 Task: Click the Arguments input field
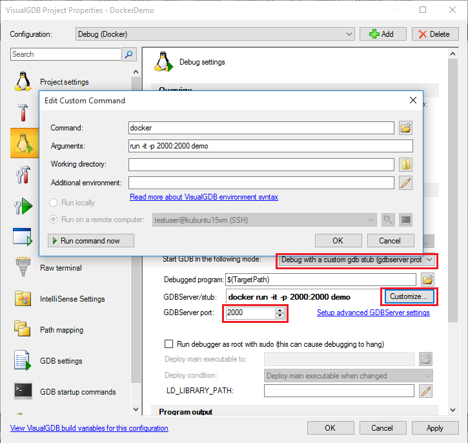tap(270, 146)
